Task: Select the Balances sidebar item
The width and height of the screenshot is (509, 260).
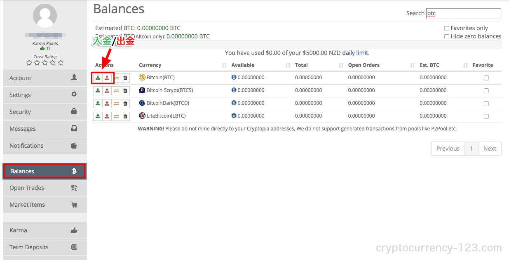Action: tap(45, 171)
